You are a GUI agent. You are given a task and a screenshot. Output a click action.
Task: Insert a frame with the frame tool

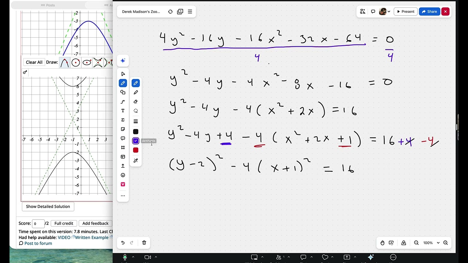(x=123, y=148)
